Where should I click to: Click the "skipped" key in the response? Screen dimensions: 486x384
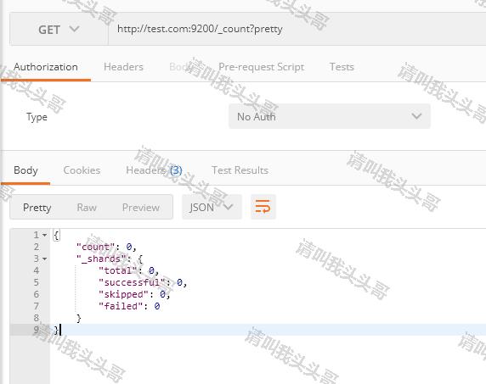pyautogui.click(x=124, y=294)
